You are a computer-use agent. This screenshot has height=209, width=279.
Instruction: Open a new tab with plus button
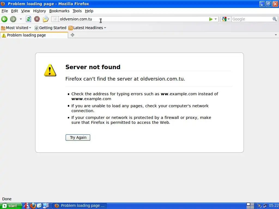tap(72, 35)
